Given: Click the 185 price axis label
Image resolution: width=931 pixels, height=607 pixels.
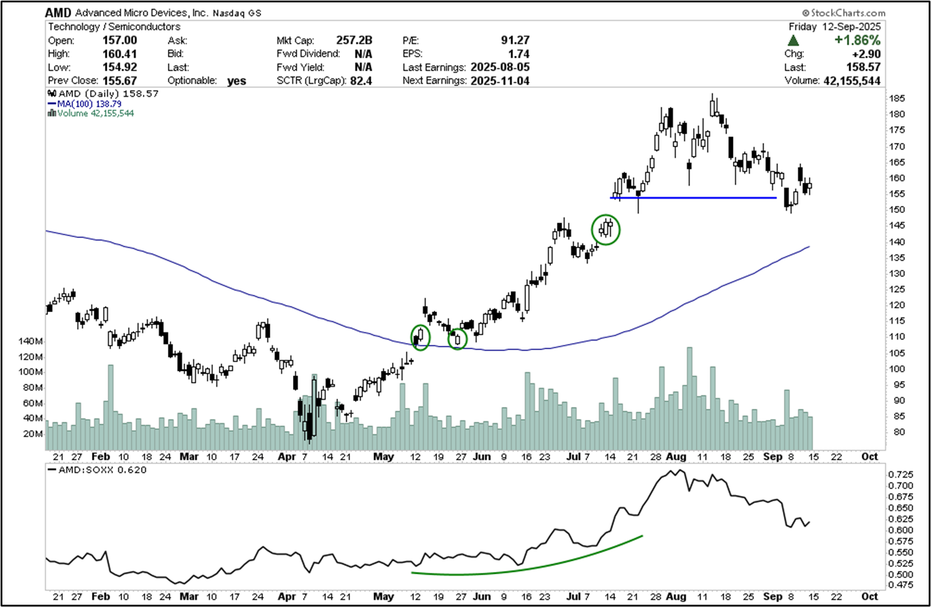Looking at the screenshot, I should click(x=896, y=98).
